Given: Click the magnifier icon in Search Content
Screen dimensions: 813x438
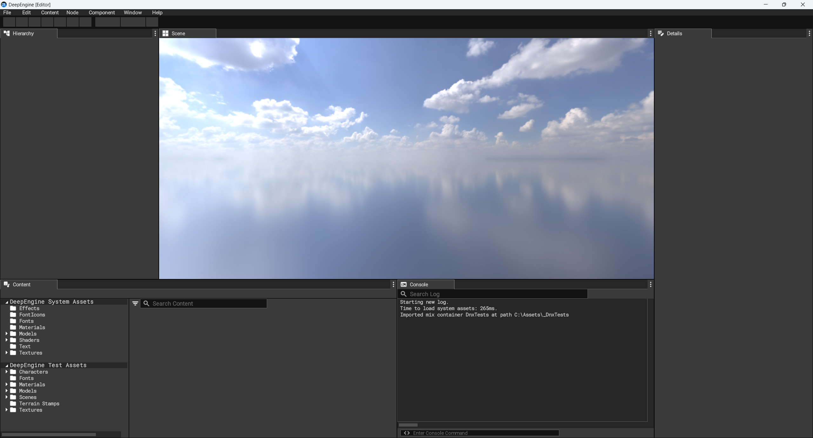Looking at the screenshot, I should (146, 303).
